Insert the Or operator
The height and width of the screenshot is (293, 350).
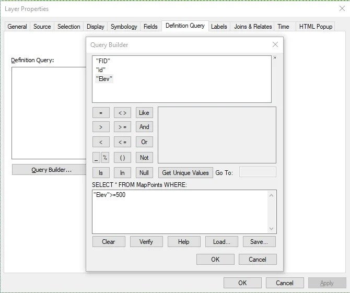144,142
